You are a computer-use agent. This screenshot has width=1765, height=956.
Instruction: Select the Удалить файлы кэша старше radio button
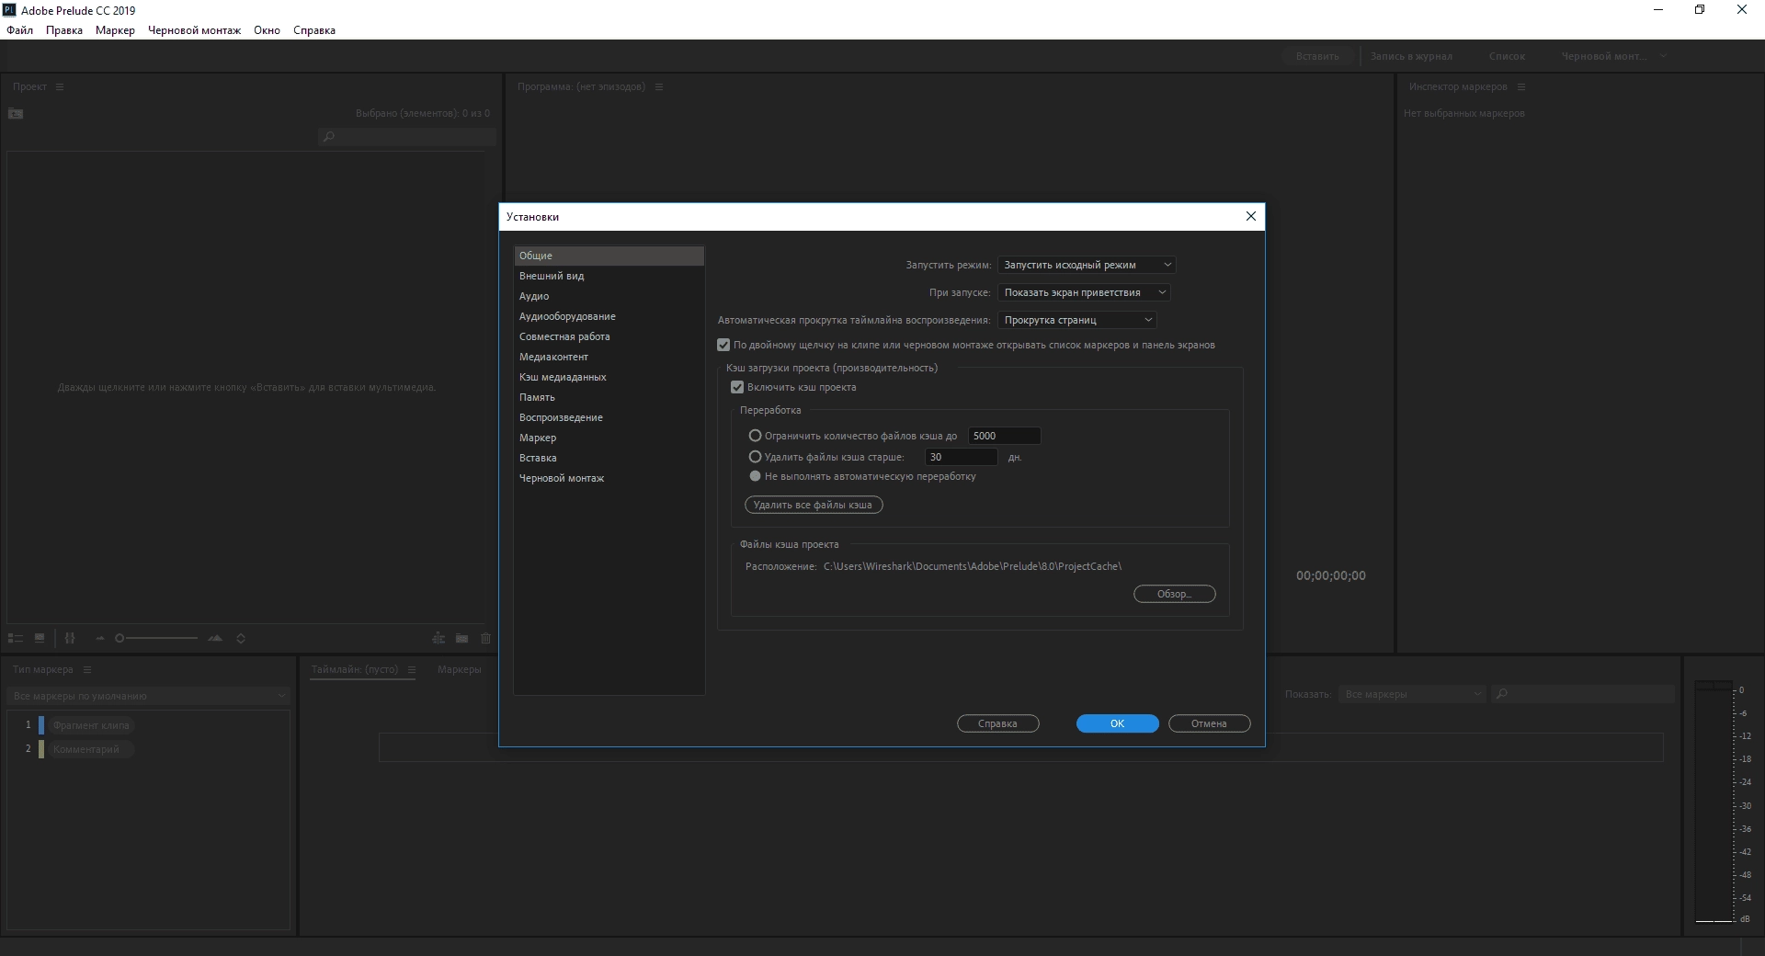[x=755, y=457]
